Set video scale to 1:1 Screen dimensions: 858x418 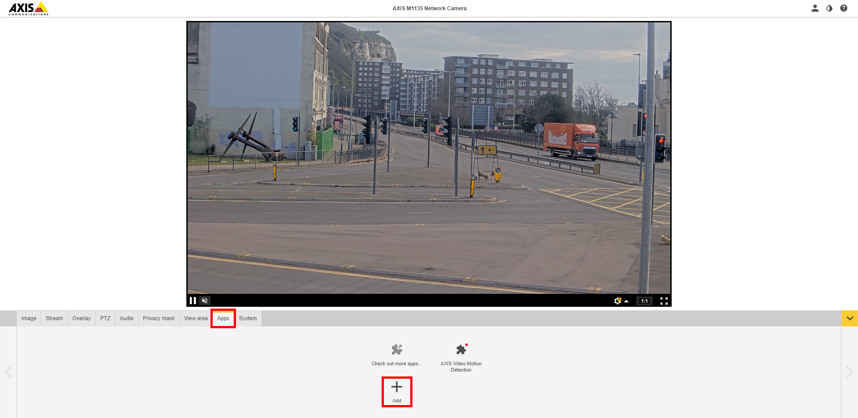(x=644, y=301)
